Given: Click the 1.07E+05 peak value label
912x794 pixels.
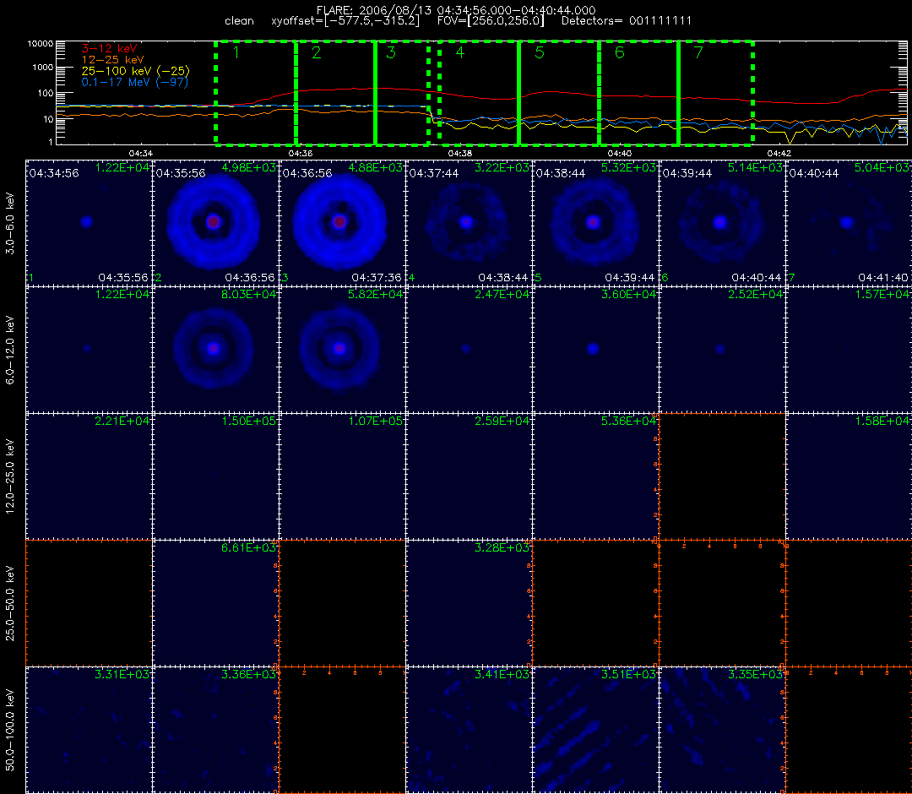Looking at the screenshot, I should coord(375,421).
